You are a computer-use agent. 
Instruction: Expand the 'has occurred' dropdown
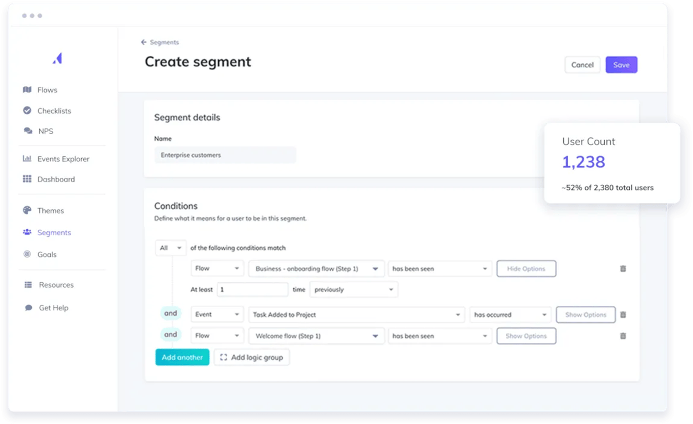[x=510, y=315]
